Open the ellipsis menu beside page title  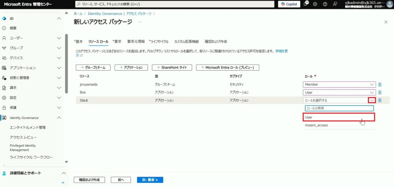(140, 22)
